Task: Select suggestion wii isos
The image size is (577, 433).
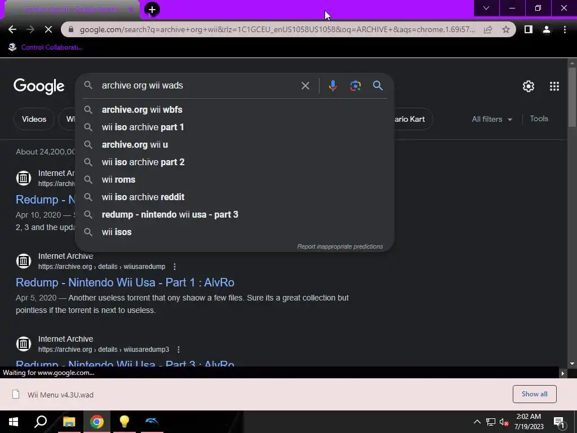Action: tap(234, 232)
